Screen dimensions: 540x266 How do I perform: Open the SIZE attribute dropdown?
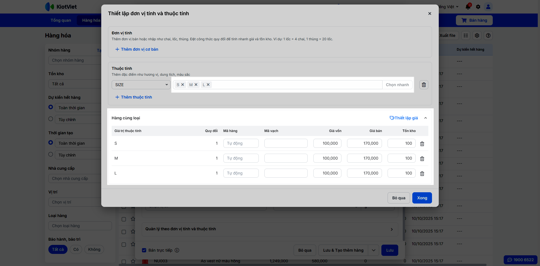click(141, 85)
